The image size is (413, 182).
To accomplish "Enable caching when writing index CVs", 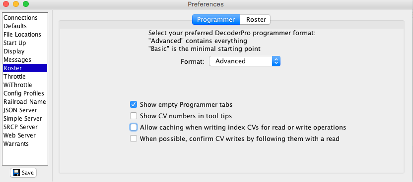I will [x=134, y=127].
